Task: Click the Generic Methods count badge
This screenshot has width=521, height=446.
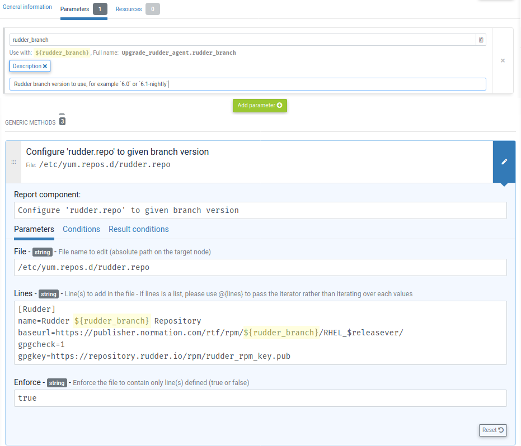Action: click(x=62, y=121)
